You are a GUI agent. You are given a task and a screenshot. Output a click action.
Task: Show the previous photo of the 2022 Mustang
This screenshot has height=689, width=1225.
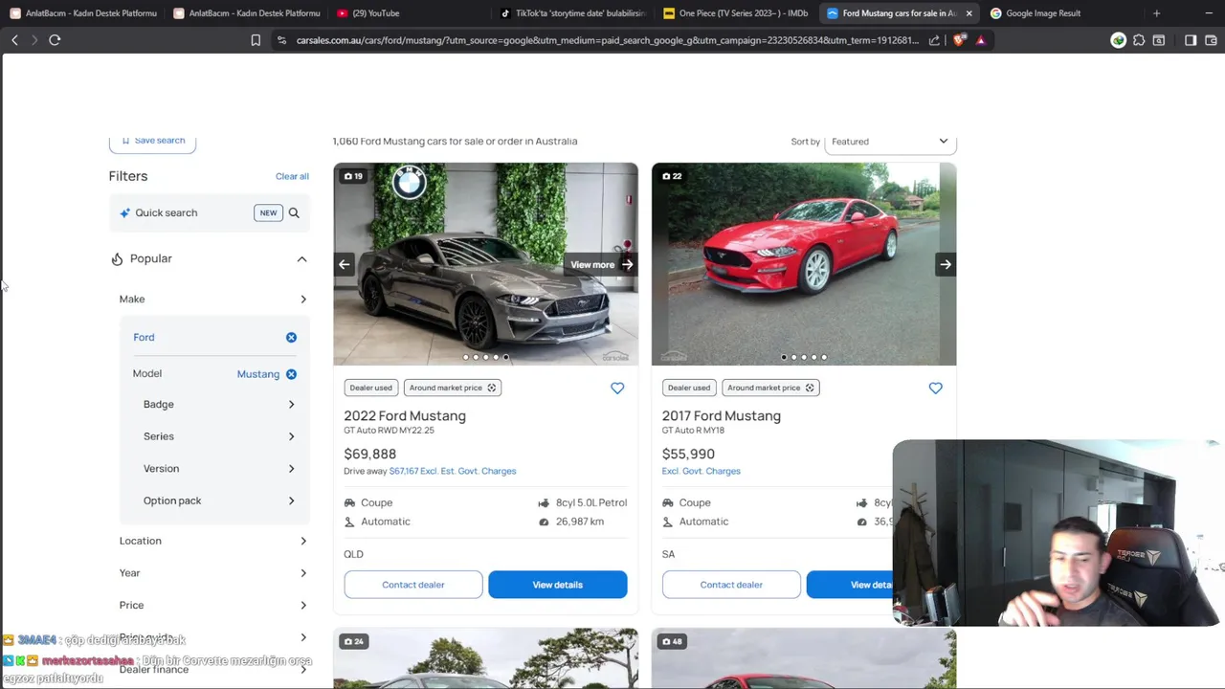(x=345, y=264)
